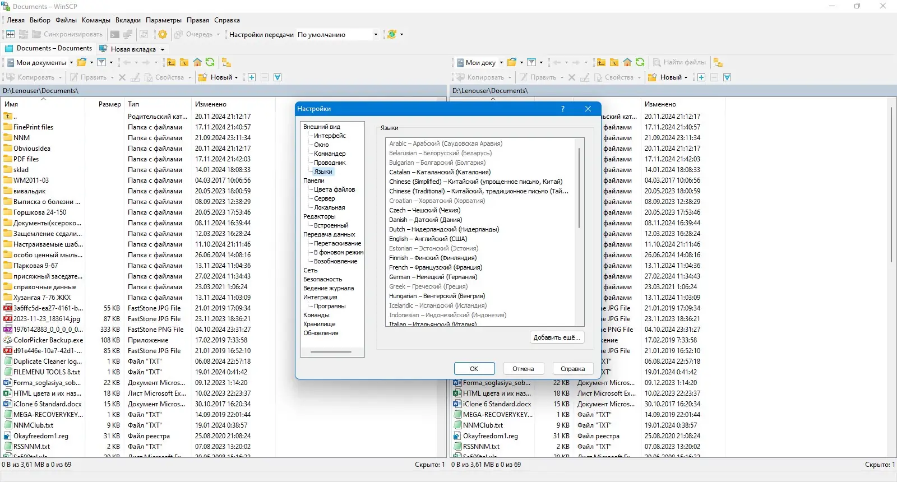This screenshot has width=897, height=482.
Task: Click the select-all check icon in left panel
Action: (x=278, y=77)
